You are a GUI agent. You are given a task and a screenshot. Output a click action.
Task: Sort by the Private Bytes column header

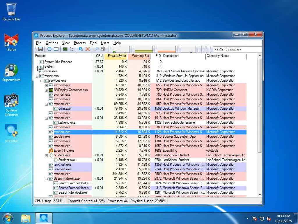point(116,56)
